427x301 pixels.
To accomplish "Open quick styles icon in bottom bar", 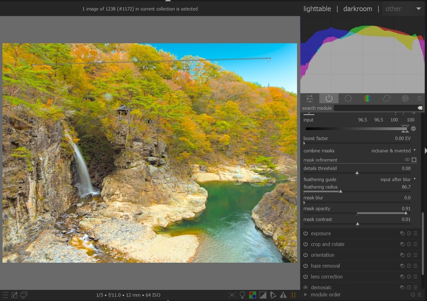I will (15, 295).
